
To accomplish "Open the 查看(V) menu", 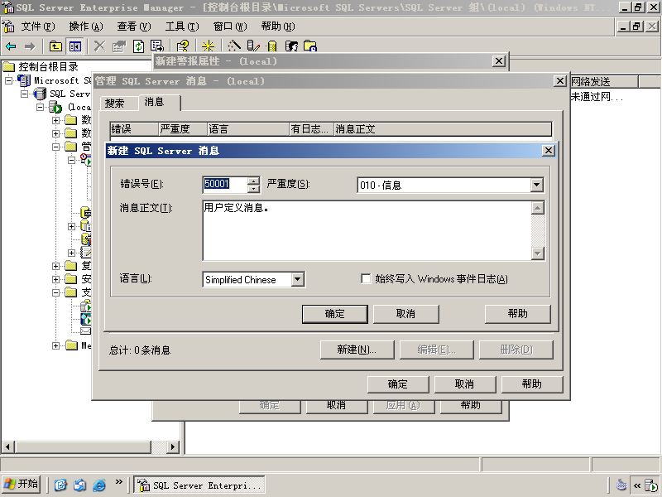I will coord(134,27).
